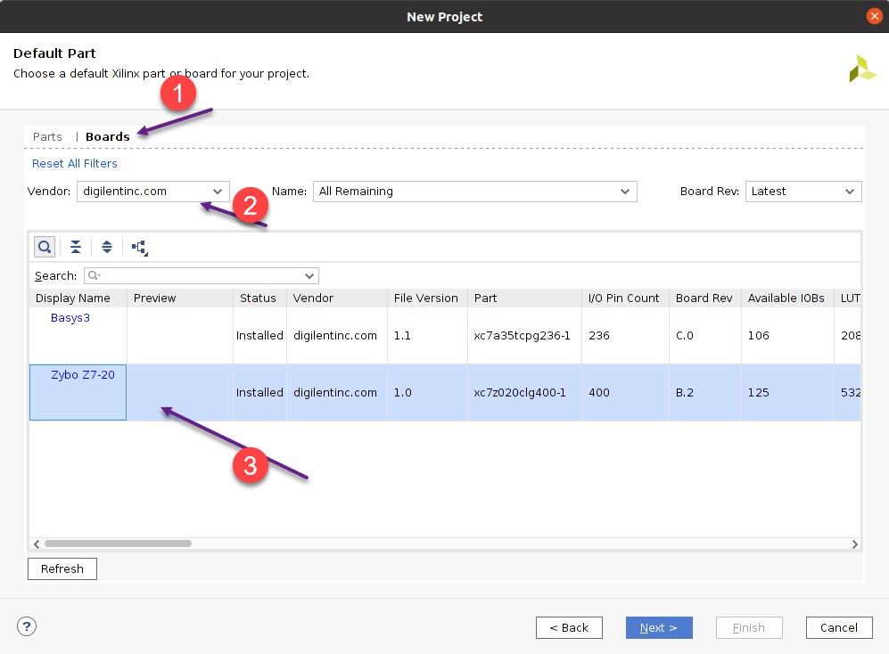Viewport: 889px width, 654px height.
Task: Open the help question mark icon
Action: [x=27, y=626]
